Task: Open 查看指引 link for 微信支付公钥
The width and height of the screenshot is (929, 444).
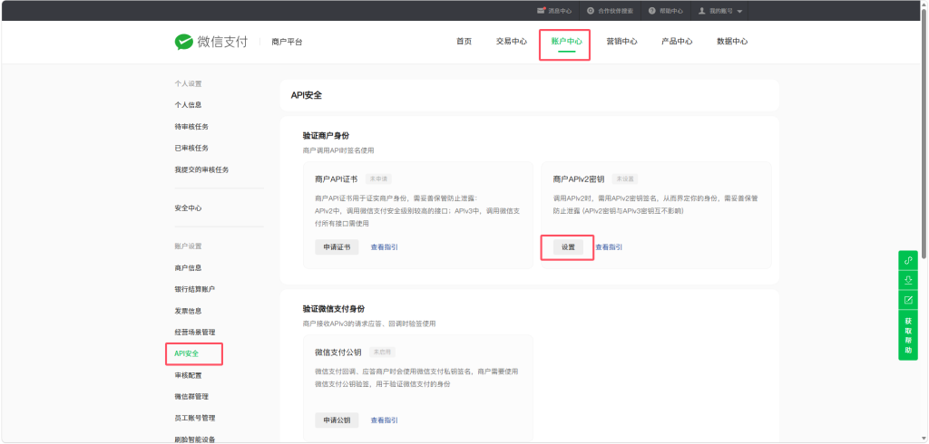Action: point(384,420)
